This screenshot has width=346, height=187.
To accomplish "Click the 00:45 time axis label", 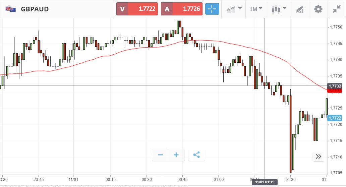I will [x=182, y=179].
